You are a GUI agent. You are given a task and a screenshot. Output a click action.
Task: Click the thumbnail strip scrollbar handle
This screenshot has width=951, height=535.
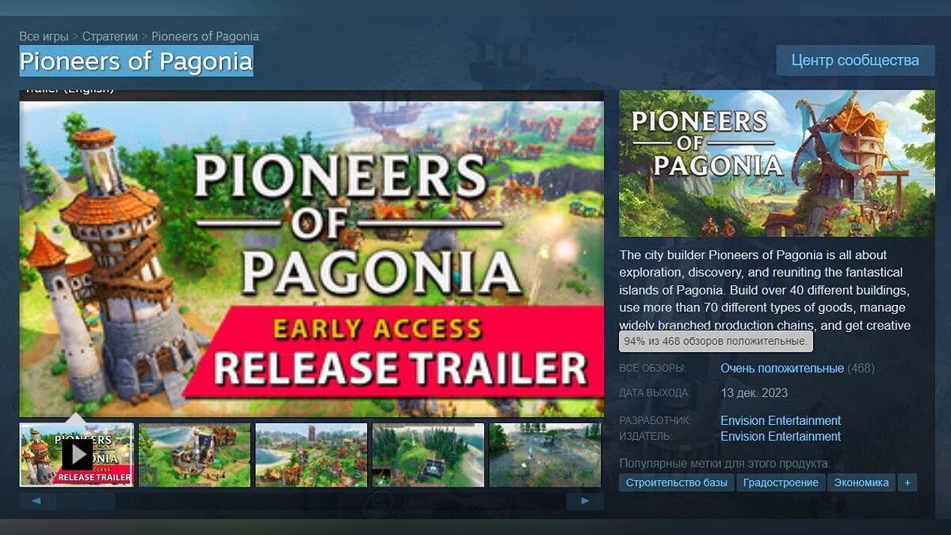pyautogui.click(x=86, y=501)
